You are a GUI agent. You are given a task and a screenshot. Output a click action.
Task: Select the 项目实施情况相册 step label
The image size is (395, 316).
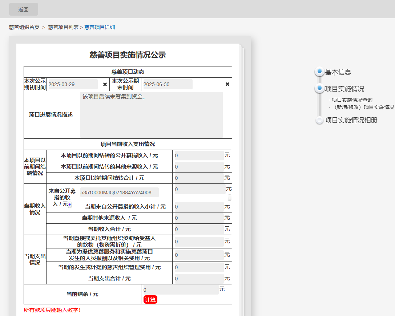click(x=351, y=120)
